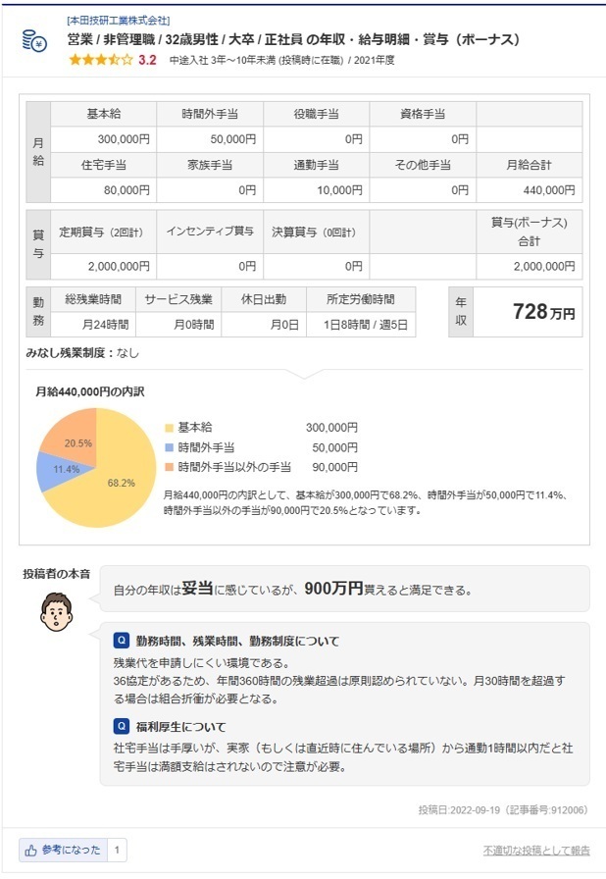Open the 本田技研工業株式会社 company link
The height and width of the screenshot is (879, 606).
[x=119, y=21]
